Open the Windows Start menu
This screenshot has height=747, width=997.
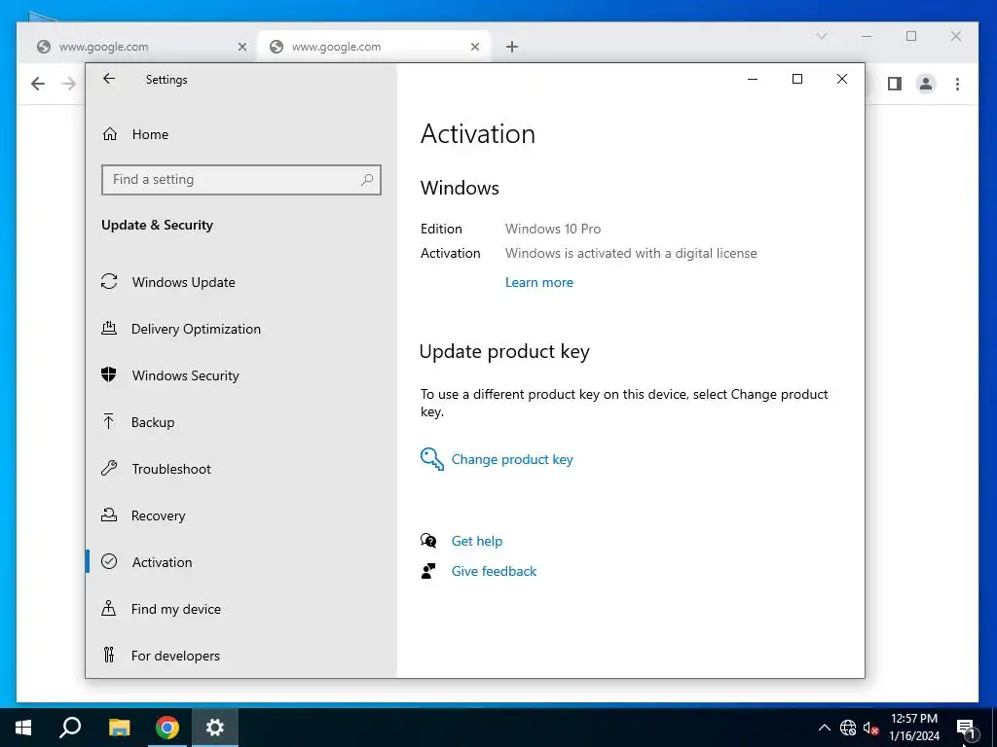[x=23, y=728]
